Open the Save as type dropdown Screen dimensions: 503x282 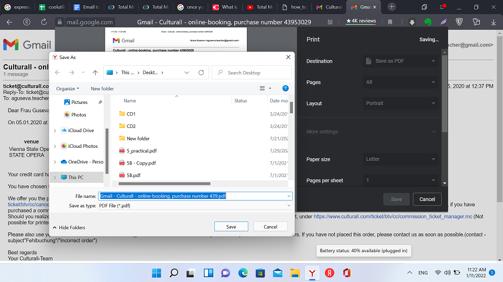(195, 206)
